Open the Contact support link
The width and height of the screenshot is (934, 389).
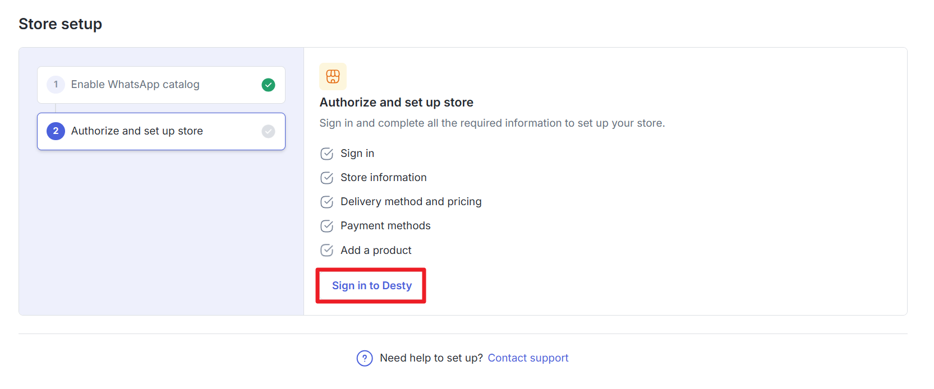(528, 358)
